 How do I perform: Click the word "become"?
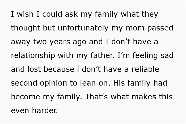[26, 97]
